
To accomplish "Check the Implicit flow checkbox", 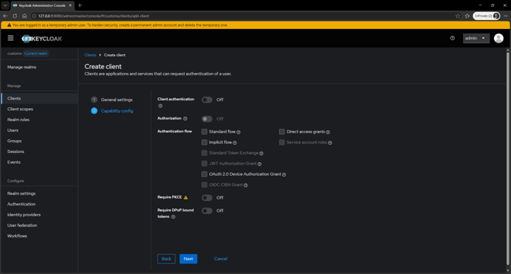I will 204,142.
